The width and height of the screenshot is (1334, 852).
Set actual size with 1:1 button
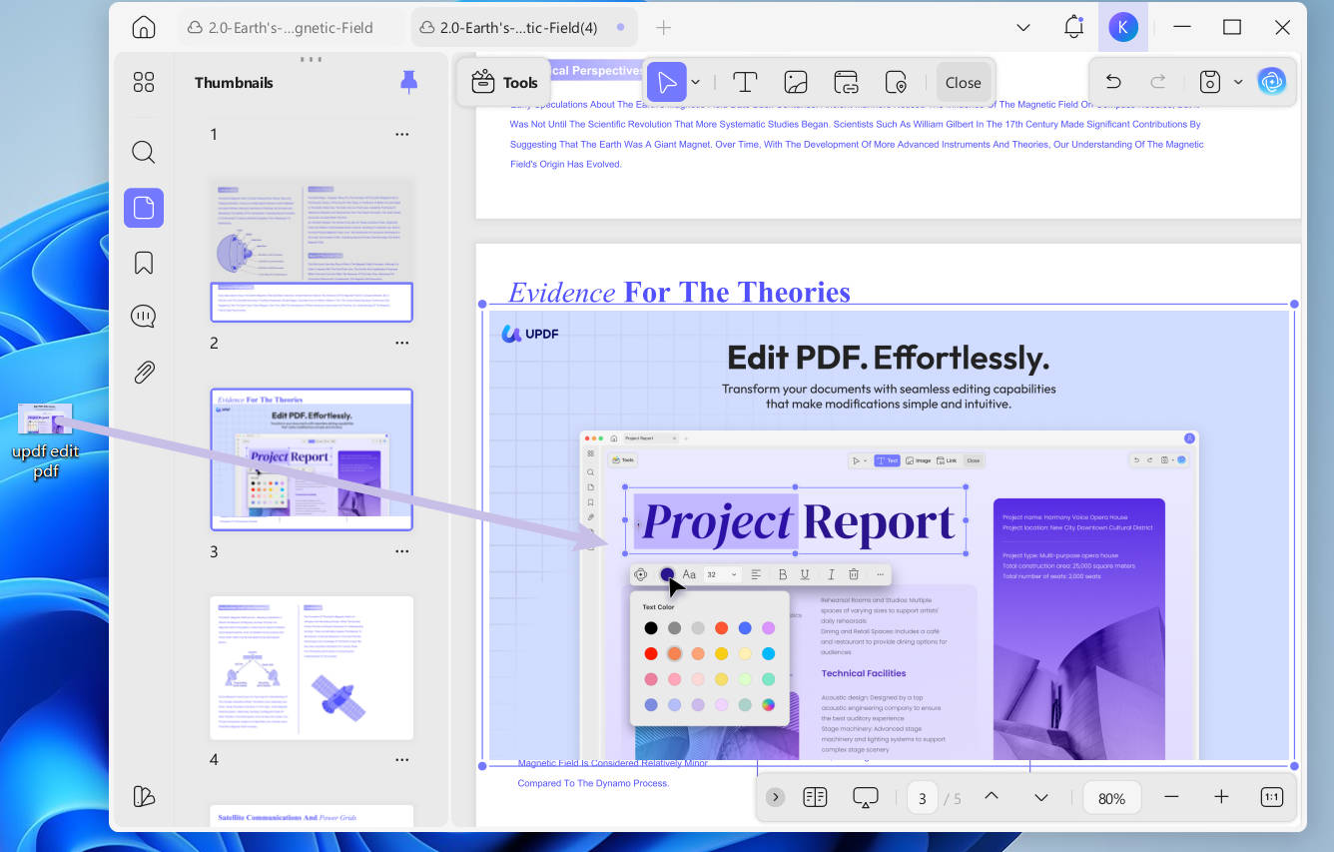point(1271,797)
